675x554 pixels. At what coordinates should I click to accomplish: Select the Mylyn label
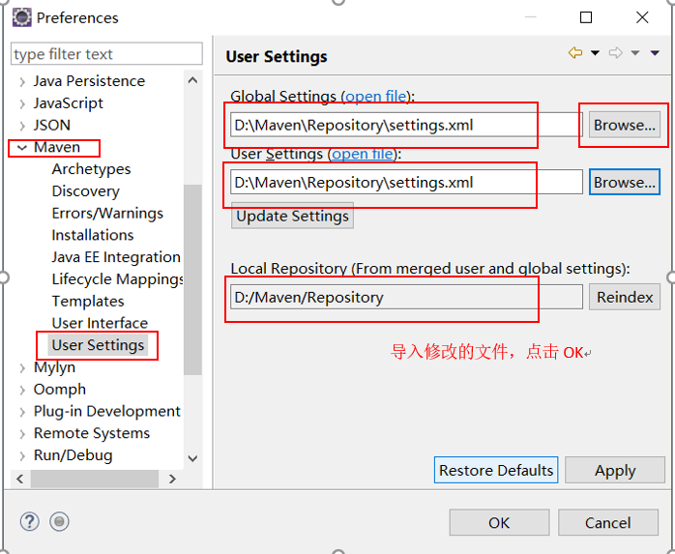55,367
